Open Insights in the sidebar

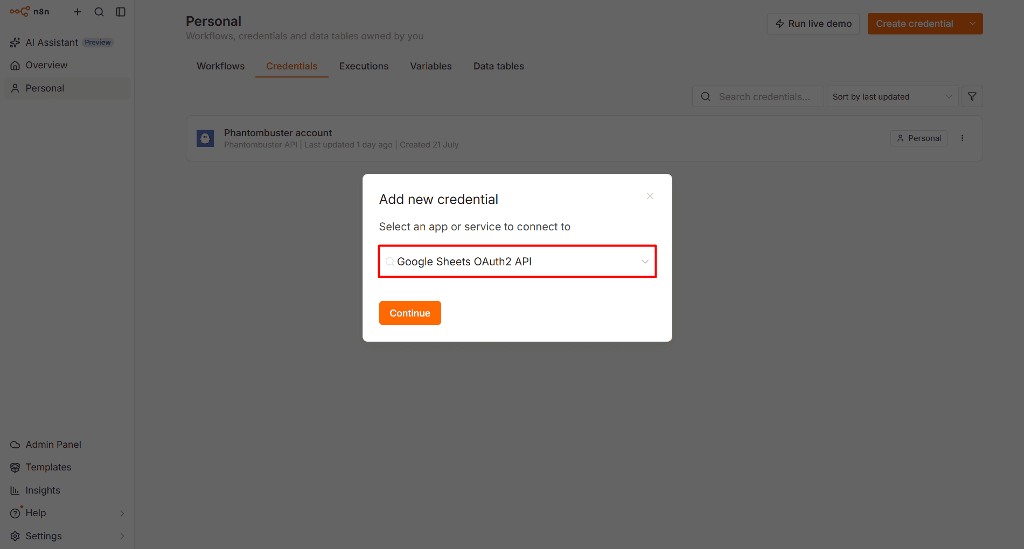click(x=67, y=490)
